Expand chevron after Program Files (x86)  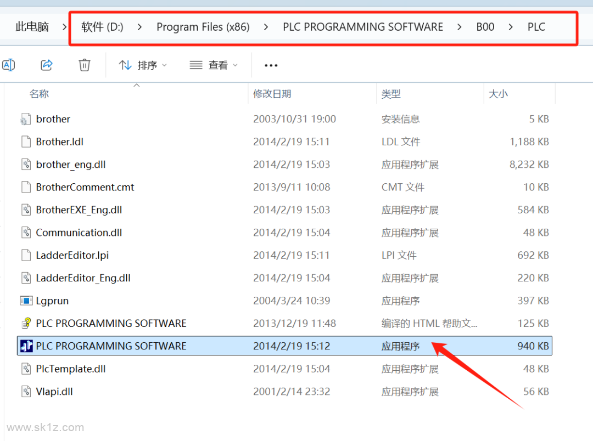click(x=266, y=27)
